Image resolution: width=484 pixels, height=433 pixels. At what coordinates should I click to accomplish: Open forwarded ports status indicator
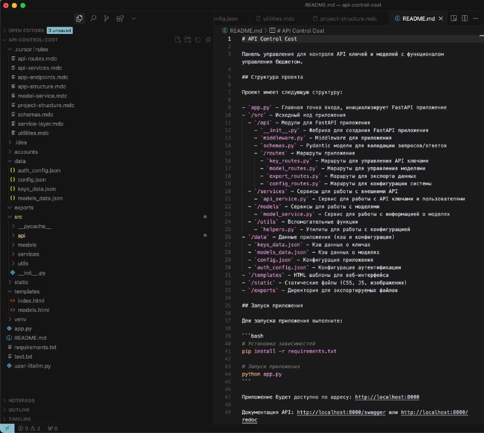click(53, 428)
